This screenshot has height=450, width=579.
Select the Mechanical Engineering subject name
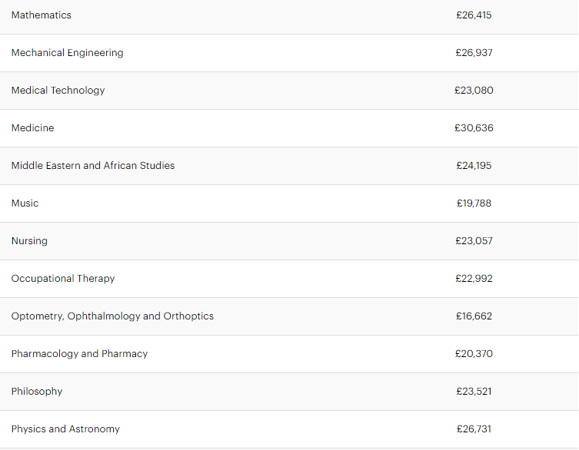[x=67, y=53]
